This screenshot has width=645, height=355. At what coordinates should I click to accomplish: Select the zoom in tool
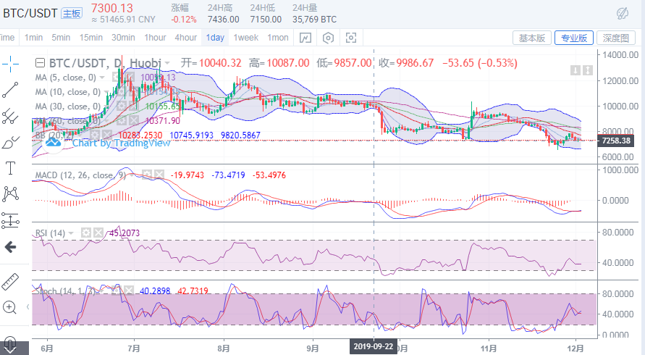pyautogui.click(x=9, y=307)
